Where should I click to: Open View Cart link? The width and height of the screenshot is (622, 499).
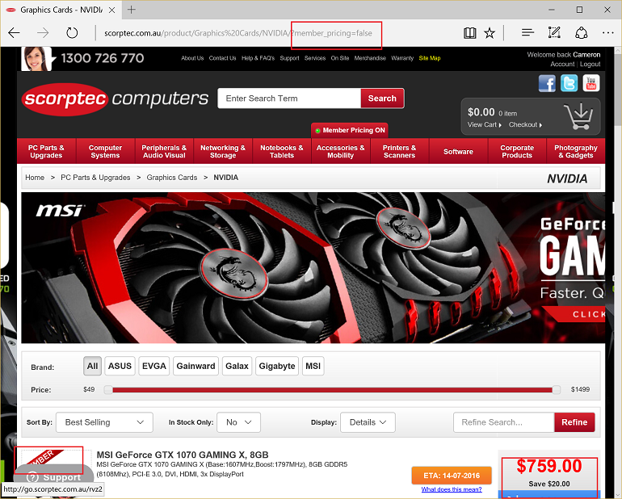coord(485,124)
